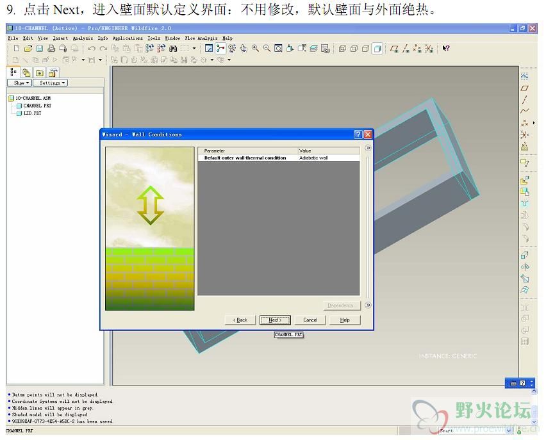Save the model with the floppy disk icon
This screenshot has height=440, width=546.
40,49
